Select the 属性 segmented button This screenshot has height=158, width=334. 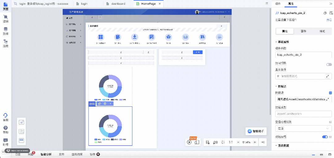click(285, 31)
